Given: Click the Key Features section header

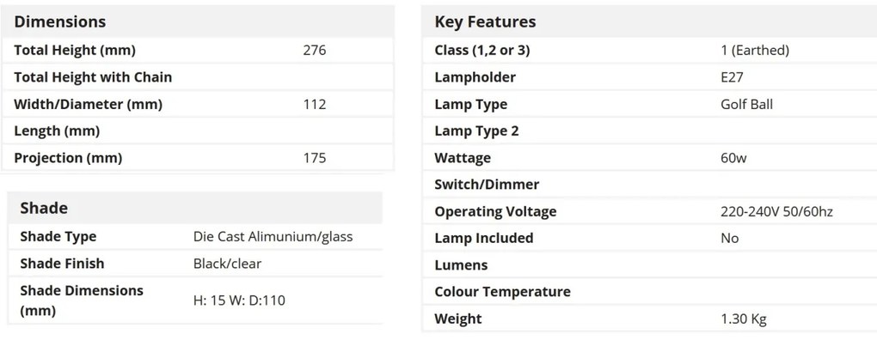Looking at the screenshot, I should point(485,21).
